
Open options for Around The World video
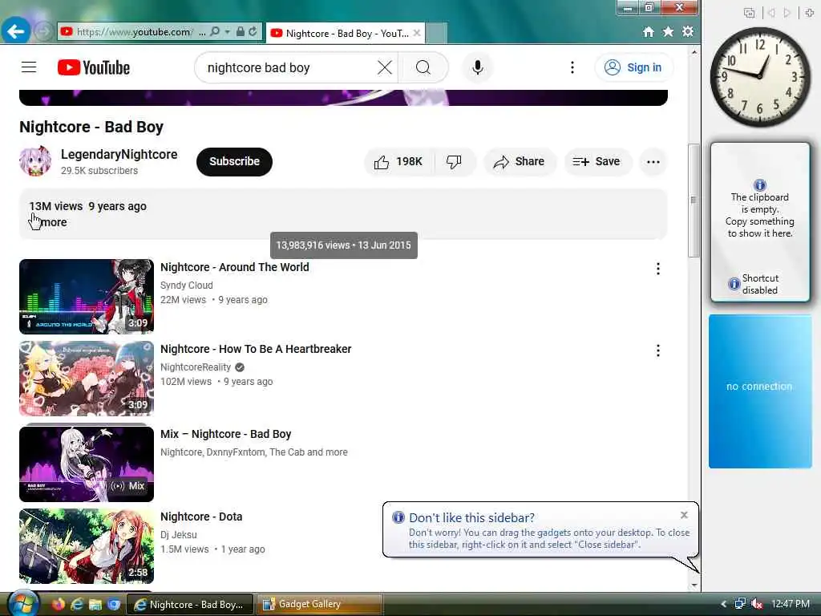(658, 269)
